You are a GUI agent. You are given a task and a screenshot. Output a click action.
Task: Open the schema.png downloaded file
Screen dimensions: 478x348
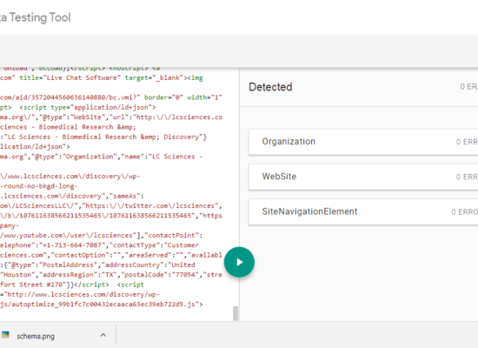[x=36, y=336]
